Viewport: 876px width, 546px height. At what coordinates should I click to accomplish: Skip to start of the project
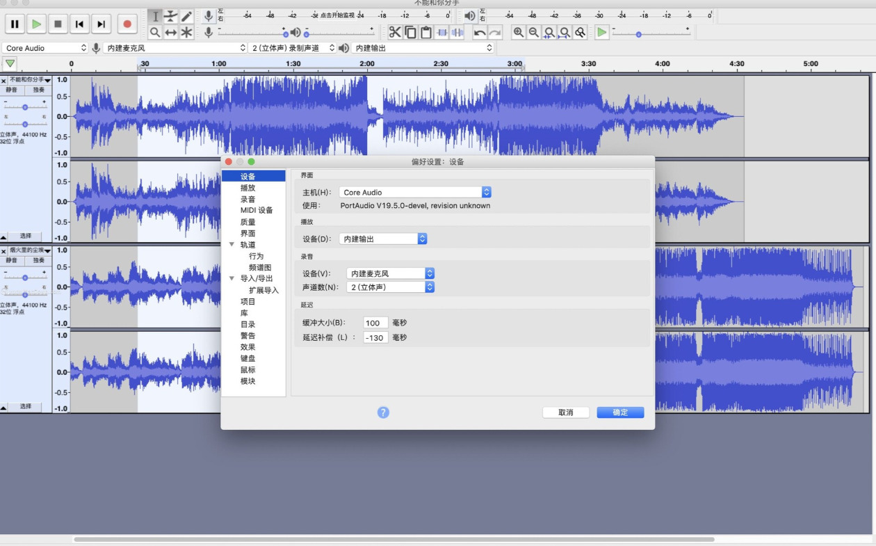[x=79, y=24]
